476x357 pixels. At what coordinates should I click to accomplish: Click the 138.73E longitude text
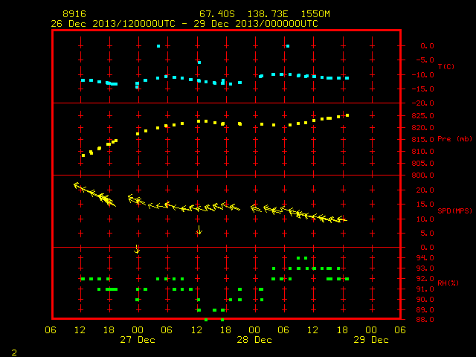pos(268,14)
